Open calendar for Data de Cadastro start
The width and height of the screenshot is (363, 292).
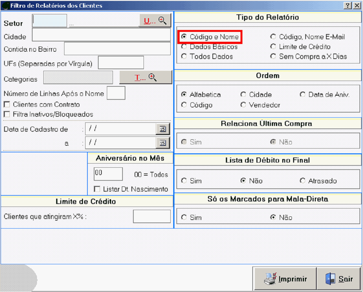click(x=163, y=129)
